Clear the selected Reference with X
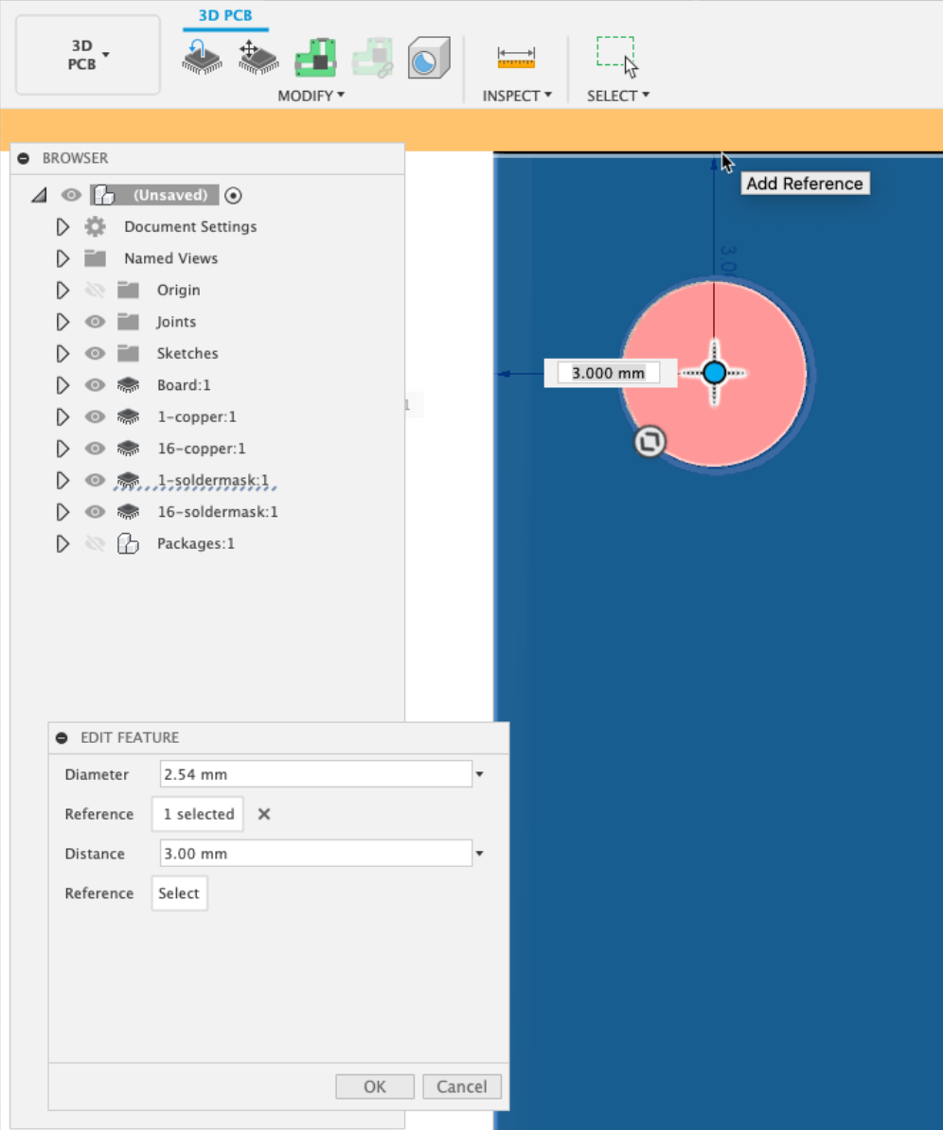The height and width of the screenshot is (1130, 943). [x=264, y=814]
